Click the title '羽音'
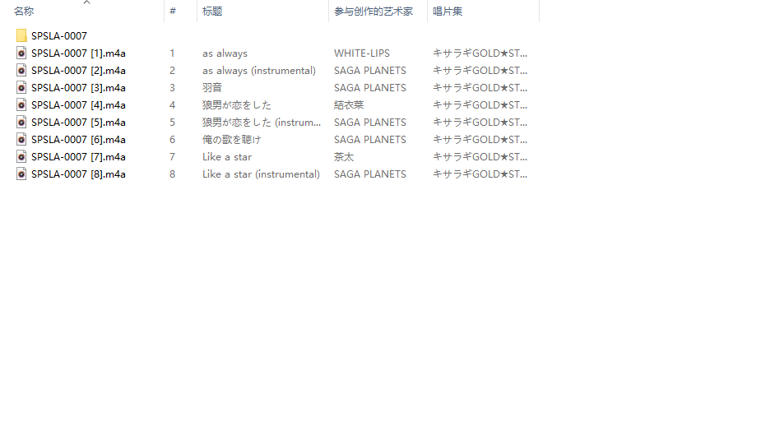 click(x=212, y=87)
